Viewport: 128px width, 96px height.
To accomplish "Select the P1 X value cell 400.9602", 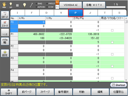I will [x=32, y=34].
